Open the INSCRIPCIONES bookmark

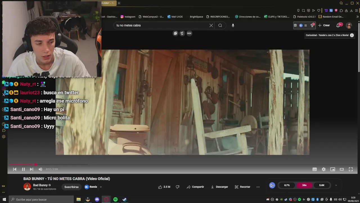[x=218, y=17]
